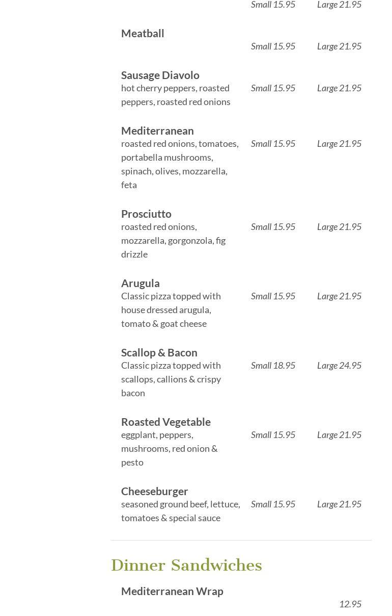Click the seasoned ground beef description
The image size is (392, 616).
click(x=180, y=510)
